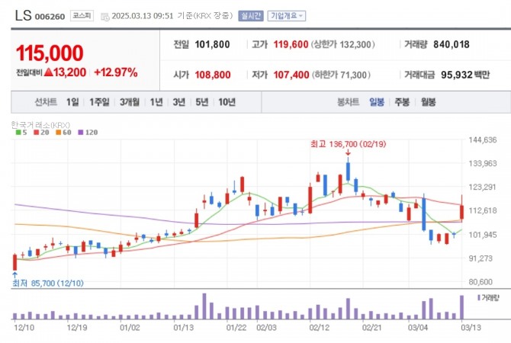Click the calendar icon beside the date
Image resolution: width=511 pixels, height=343 pixels.
105,17
